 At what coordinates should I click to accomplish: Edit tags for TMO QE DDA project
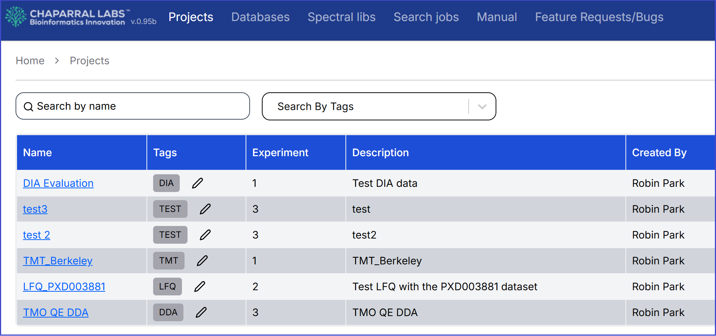tap(201, 312)
